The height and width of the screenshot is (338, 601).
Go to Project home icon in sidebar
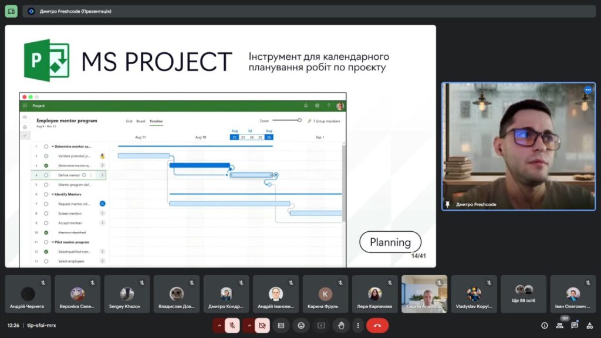[25, 127]
